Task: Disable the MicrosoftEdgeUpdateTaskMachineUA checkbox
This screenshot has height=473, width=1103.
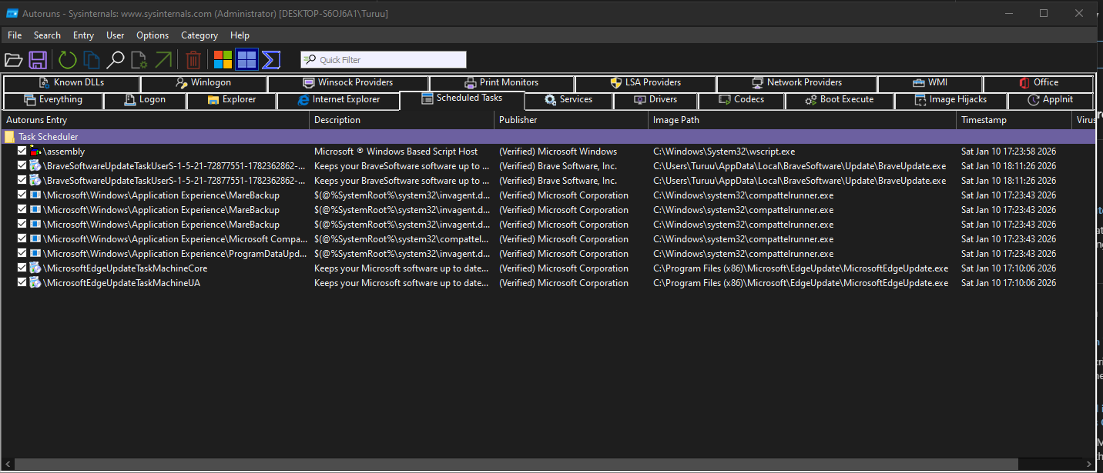Action: pyautogui.click(x=22, y=283)
